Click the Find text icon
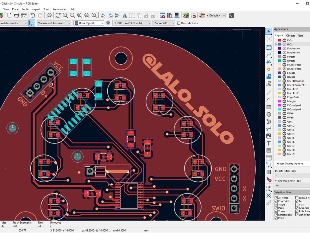The image size is (310, 233). (49, 16)
